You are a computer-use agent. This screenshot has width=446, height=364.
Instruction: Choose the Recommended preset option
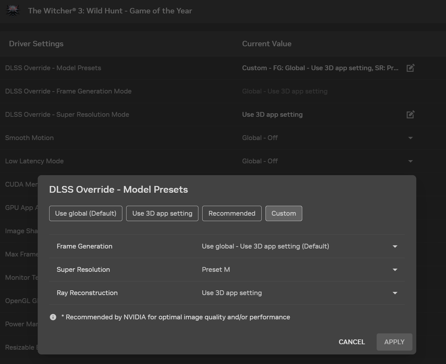tap(232, 213)
